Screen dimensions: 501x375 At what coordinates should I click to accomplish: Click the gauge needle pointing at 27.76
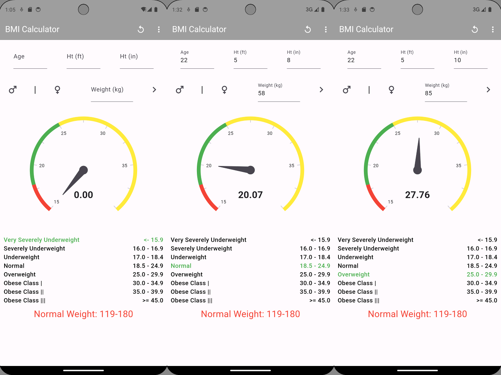pos(418,155)
